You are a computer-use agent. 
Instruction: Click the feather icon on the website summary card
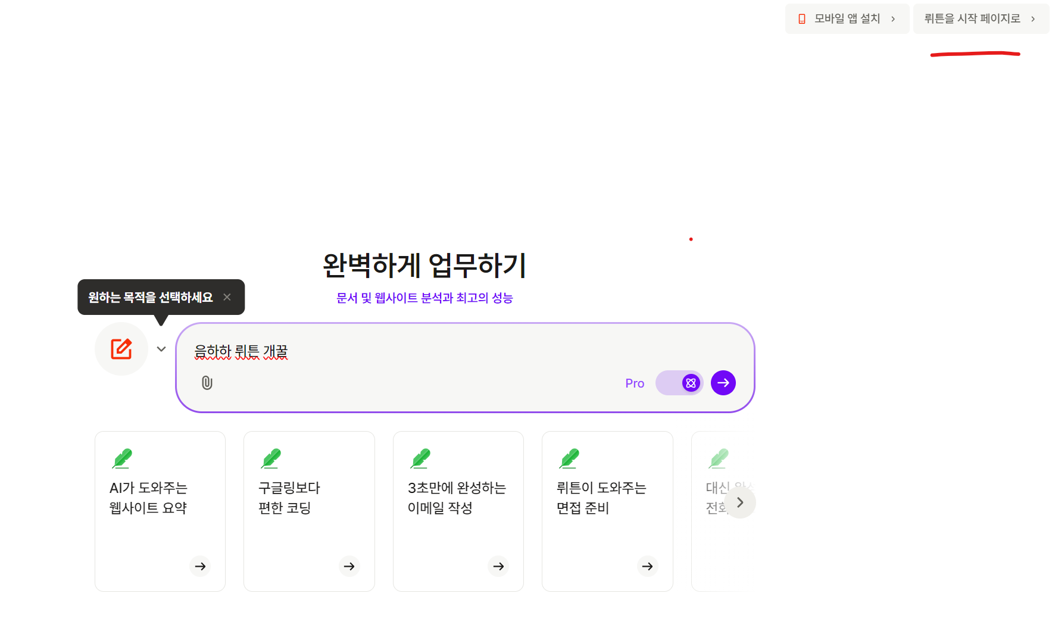[x=122, y=458]
